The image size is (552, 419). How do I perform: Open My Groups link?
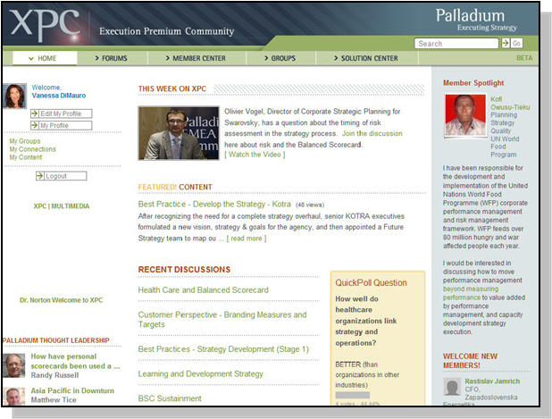(25, 141)
